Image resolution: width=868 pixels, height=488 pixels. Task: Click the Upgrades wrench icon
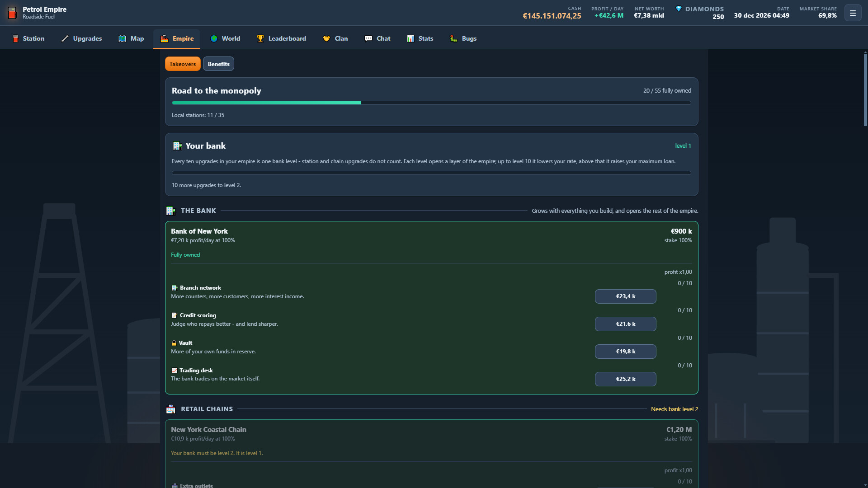coord(65,38)
